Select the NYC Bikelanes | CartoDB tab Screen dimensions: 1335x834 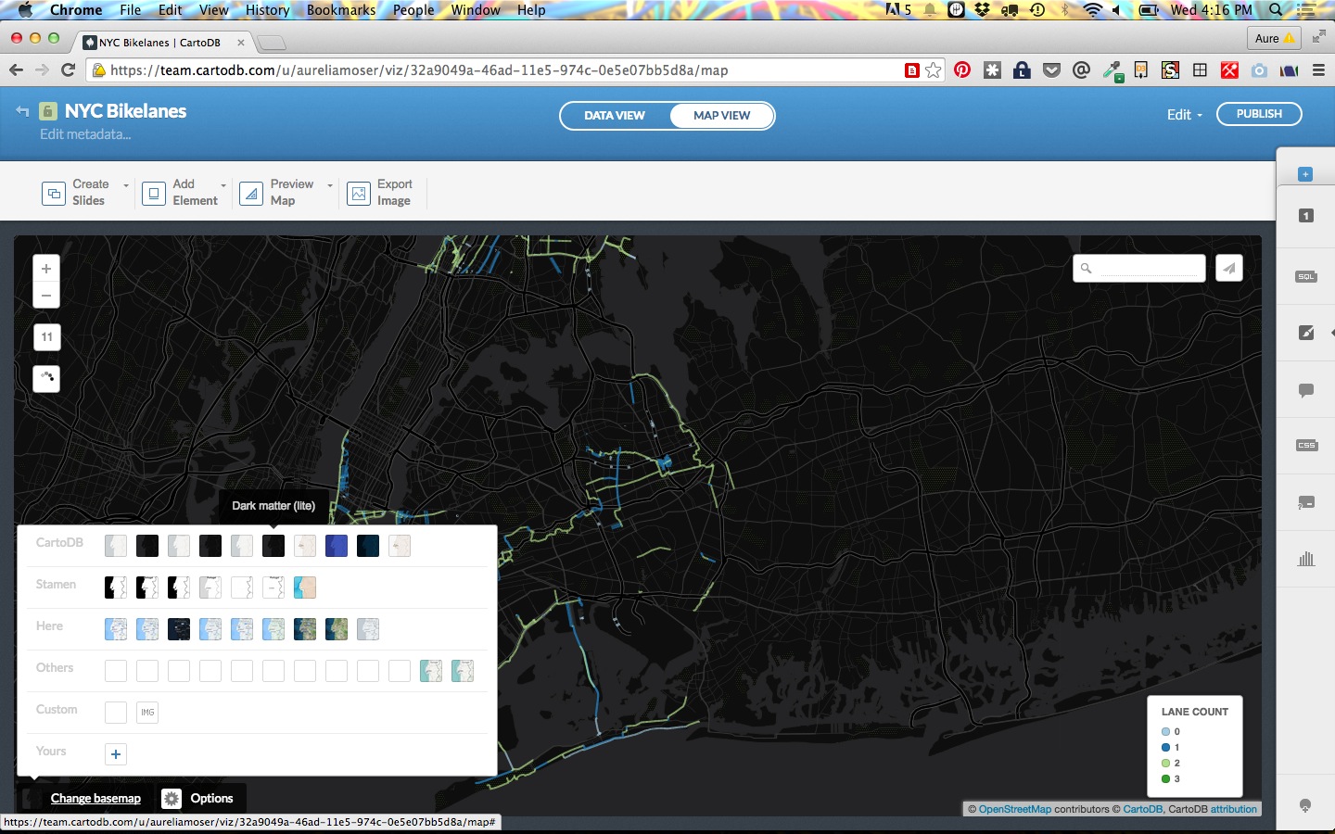[x=162, y=43]
